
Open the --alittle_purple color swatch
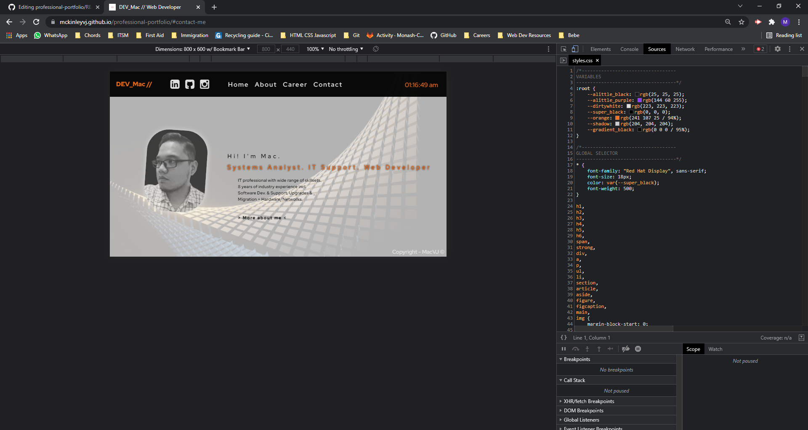click(640, 101)
